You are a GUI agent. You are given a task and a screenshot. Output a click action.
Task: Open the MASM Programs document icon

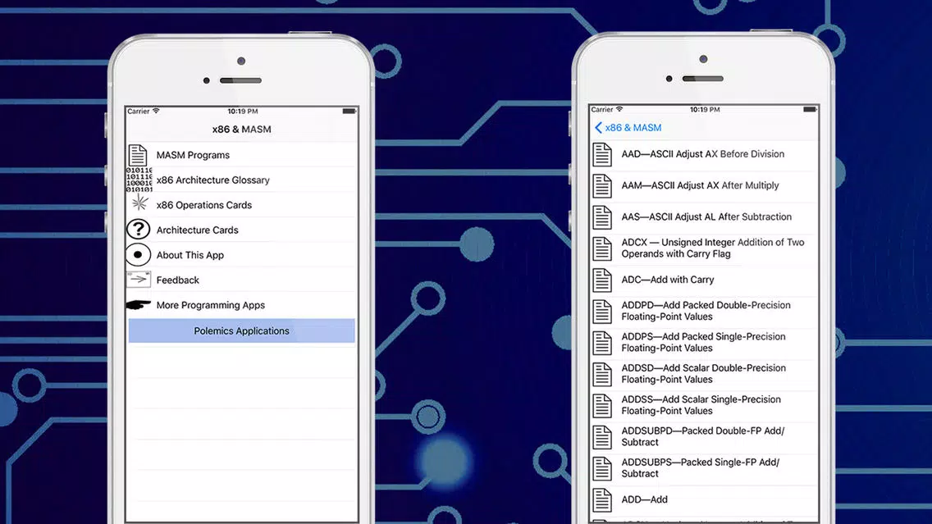click(137, 155)
